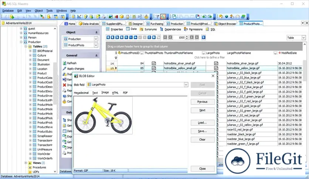This screenshot has width=309, height=179.
Task: Click the grid filter funnel below row indicator
Action: 116,58
